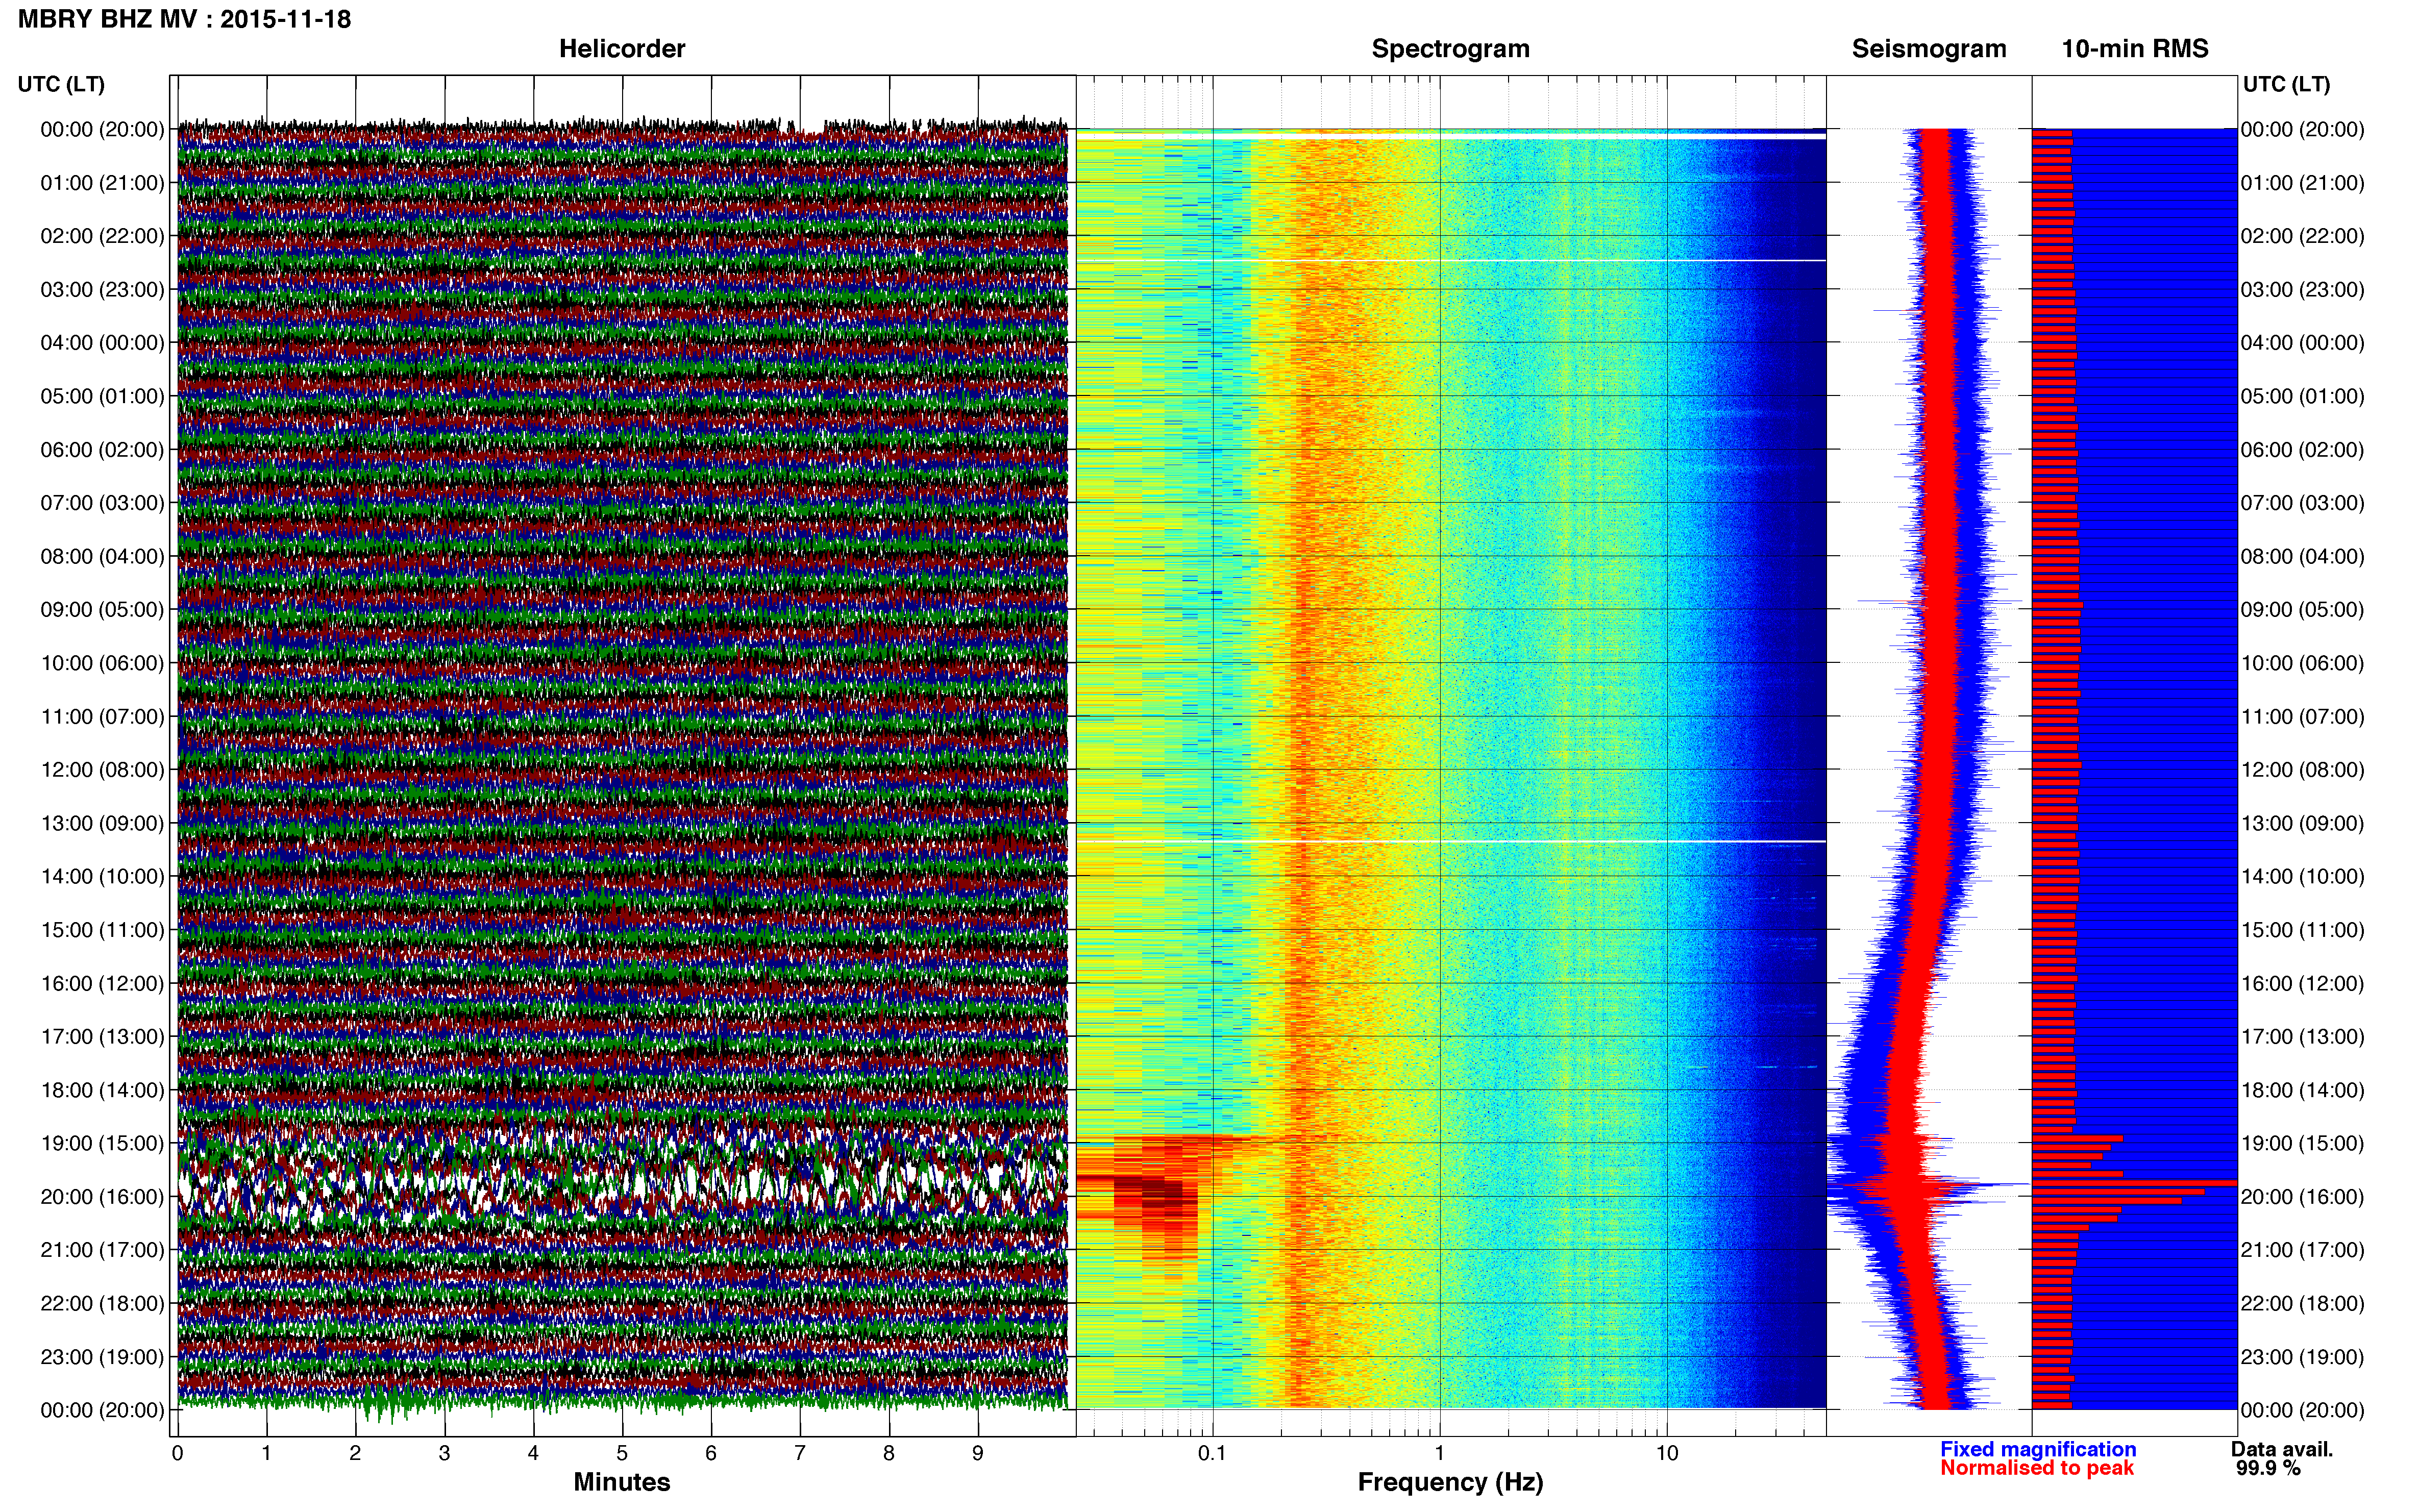Click 01:00 (21:00) label left of helicorder
Screen dimensions: 2419x1512
pyautogui.click(x=102, y=183)
